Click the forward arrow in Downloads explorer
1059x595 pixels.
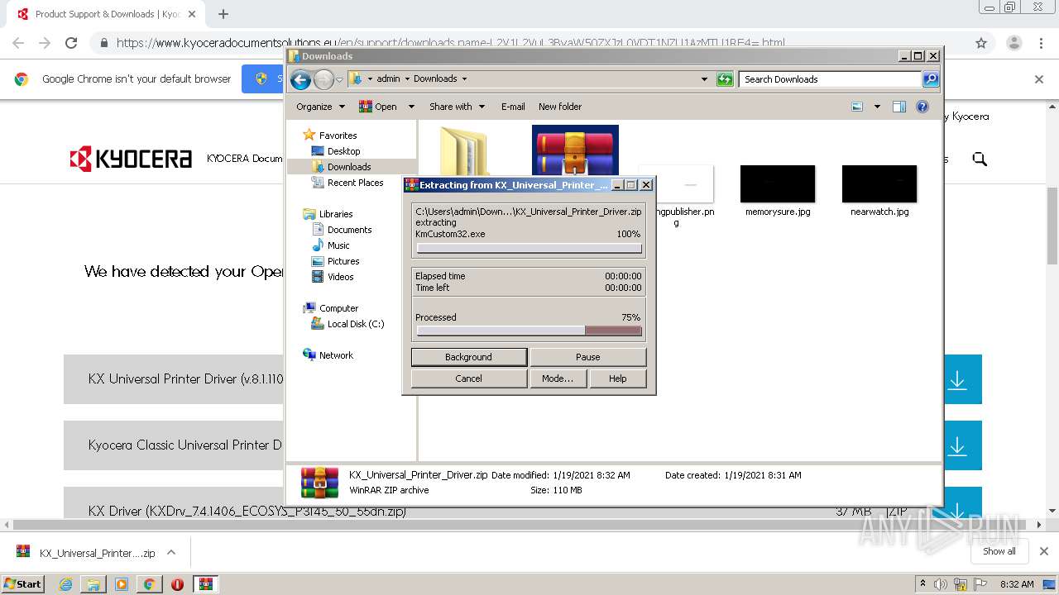[x=323, y=79]
